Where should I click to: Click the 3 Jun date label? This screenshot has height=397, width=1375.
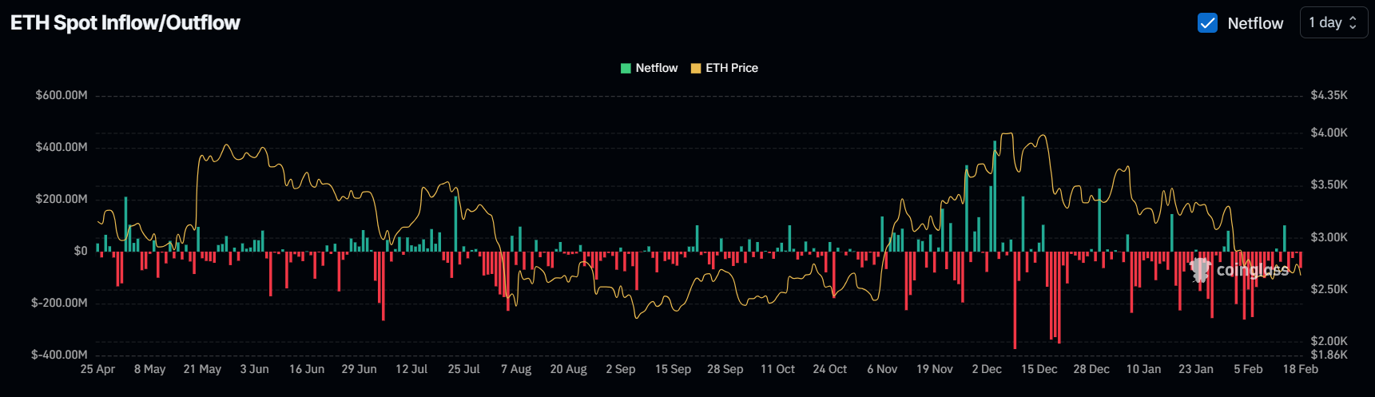pos(255,369)
